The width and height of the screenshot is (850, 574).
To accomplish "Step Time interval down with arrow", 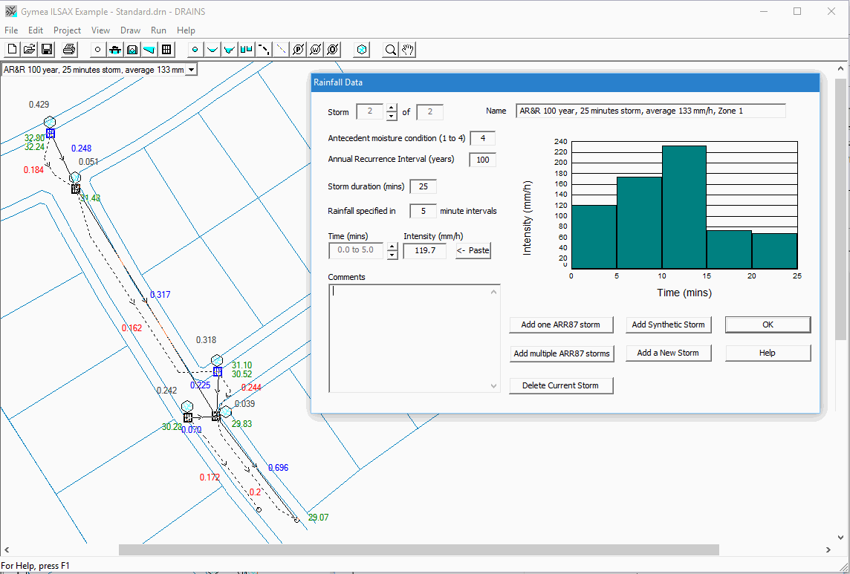I will pos(392,255).
